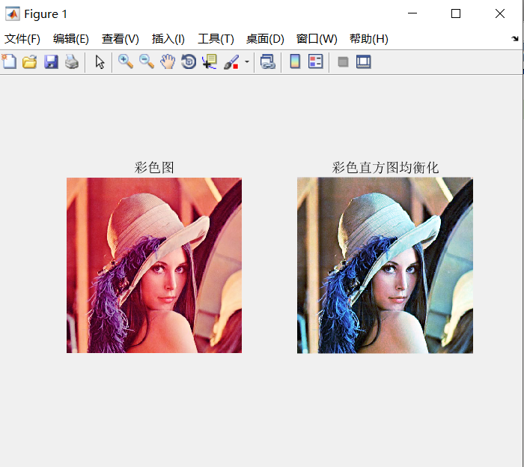
Task: Open the 窗口(W) menu
Action: coord(317,39)
